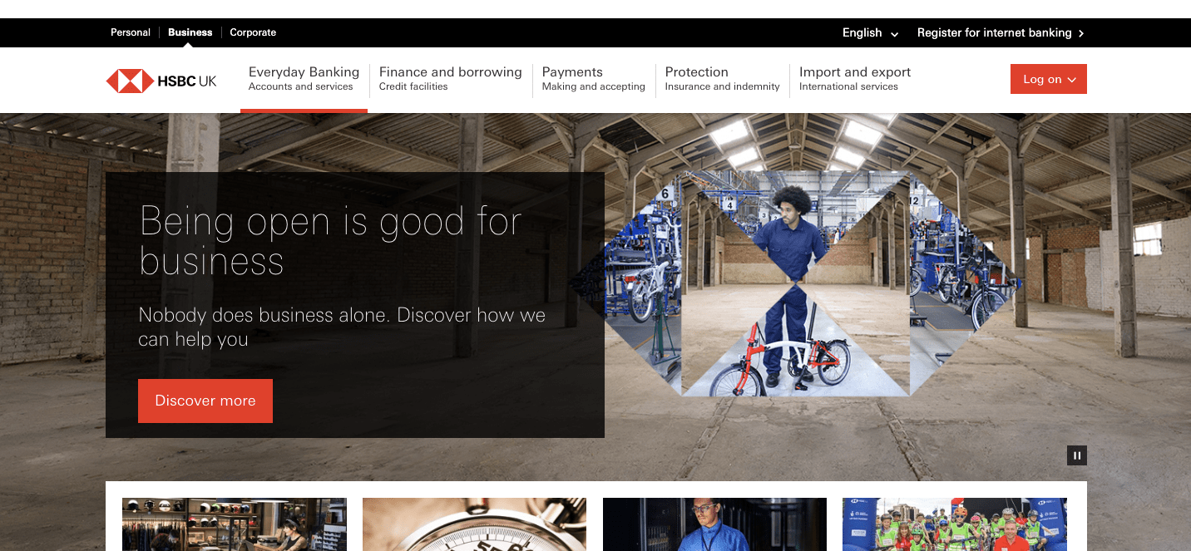Click the Discover more button
Screen dimensions: 1191x551
tap(205, 401)
